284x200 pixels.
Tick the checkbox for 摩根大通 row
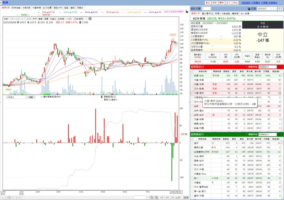coord(192,148)
